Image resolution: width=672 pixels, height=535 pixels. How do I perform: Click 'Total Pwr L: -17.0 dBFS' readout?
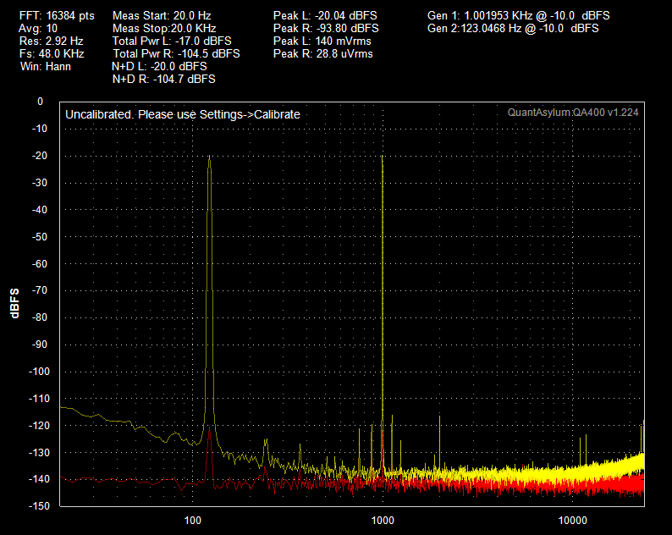pyautogui.click(x=172, y=41)
